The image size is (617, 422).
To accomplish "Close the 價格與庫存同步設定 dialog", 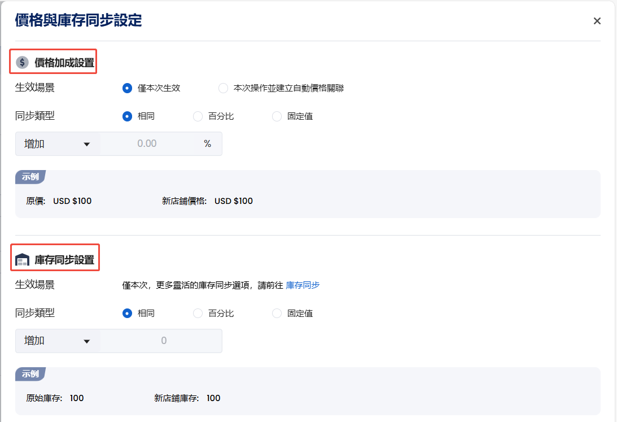I will click(x=597, y=21).
